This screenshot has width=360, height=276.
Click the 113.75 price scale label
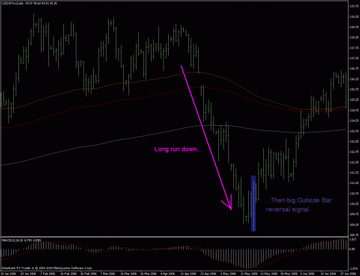354,131
